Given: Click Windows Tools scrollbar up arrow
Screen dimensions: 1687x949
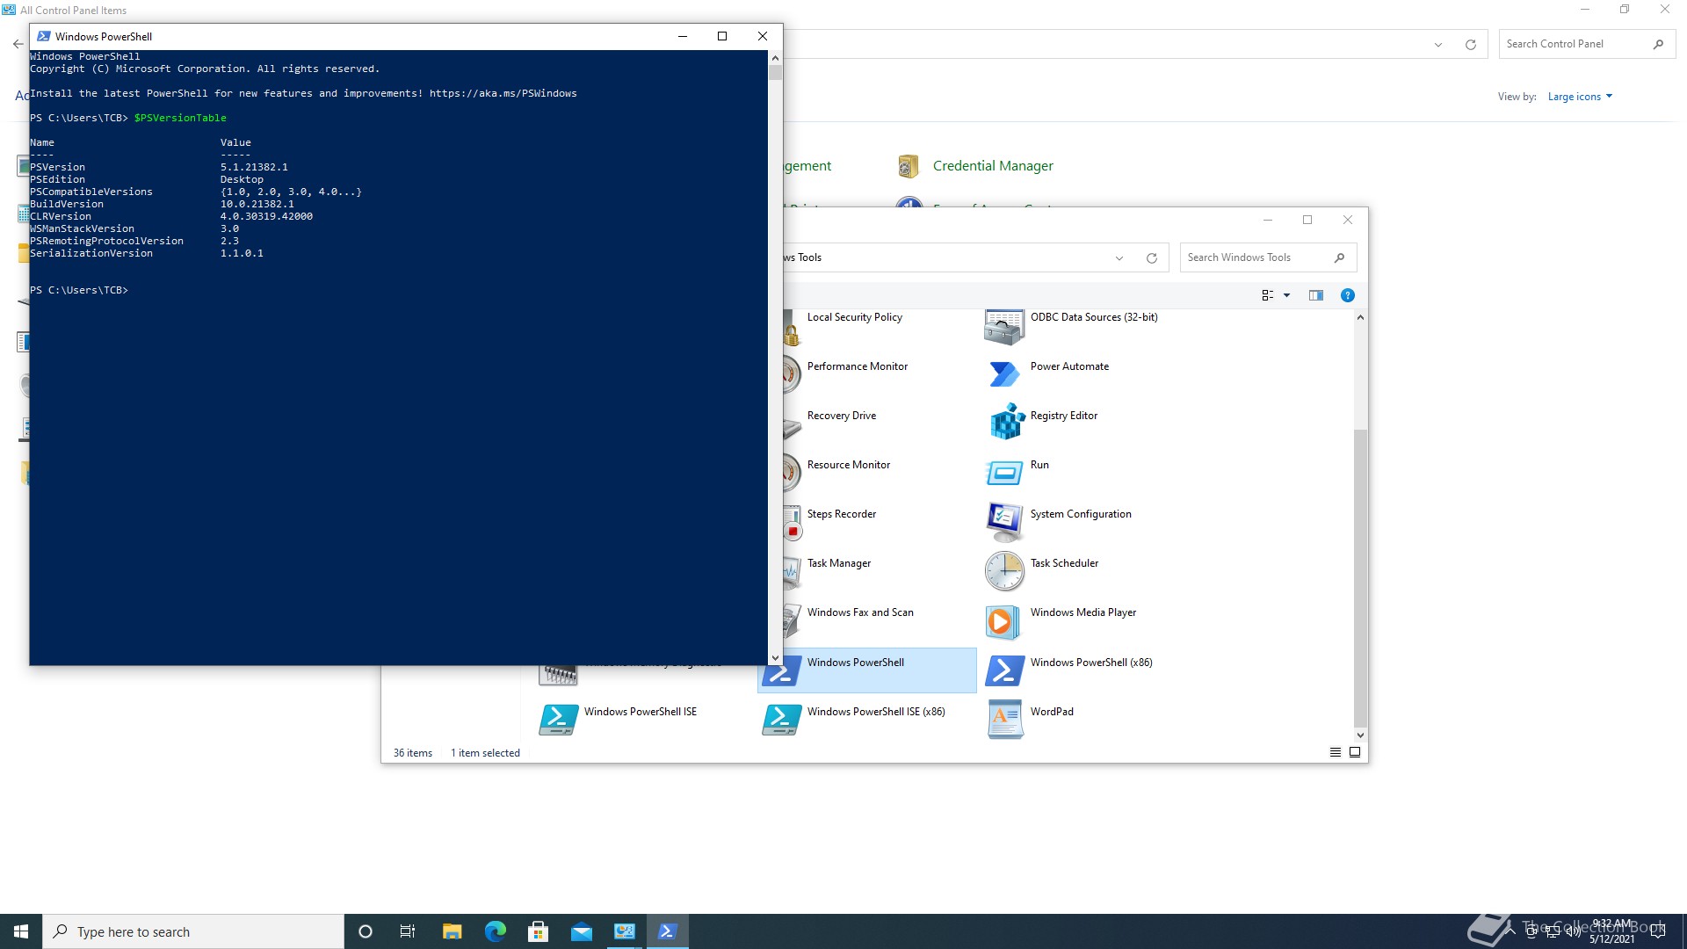Looking at the screenshot, I should click(x=1360, y=317).
